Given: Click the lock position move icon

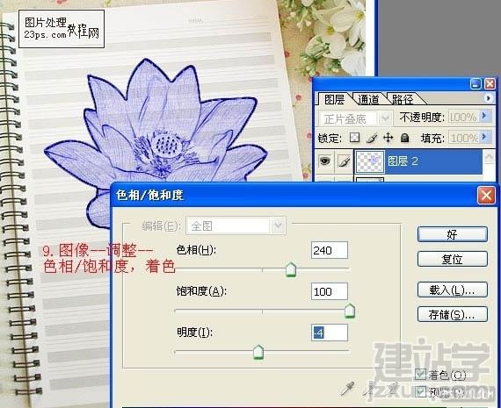Looking at the screenshot, I should [388, 138].
